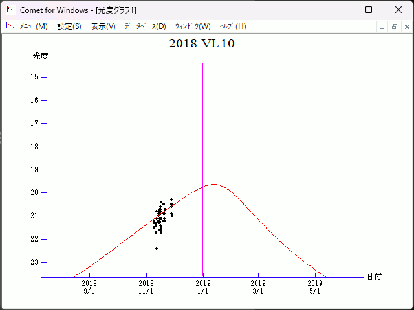Maximize the Comet for Windows application window
Viewport: 414px width, 310px height.
[369, 10]
